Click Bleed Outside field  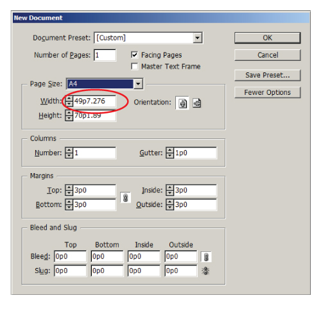point(180,256)
